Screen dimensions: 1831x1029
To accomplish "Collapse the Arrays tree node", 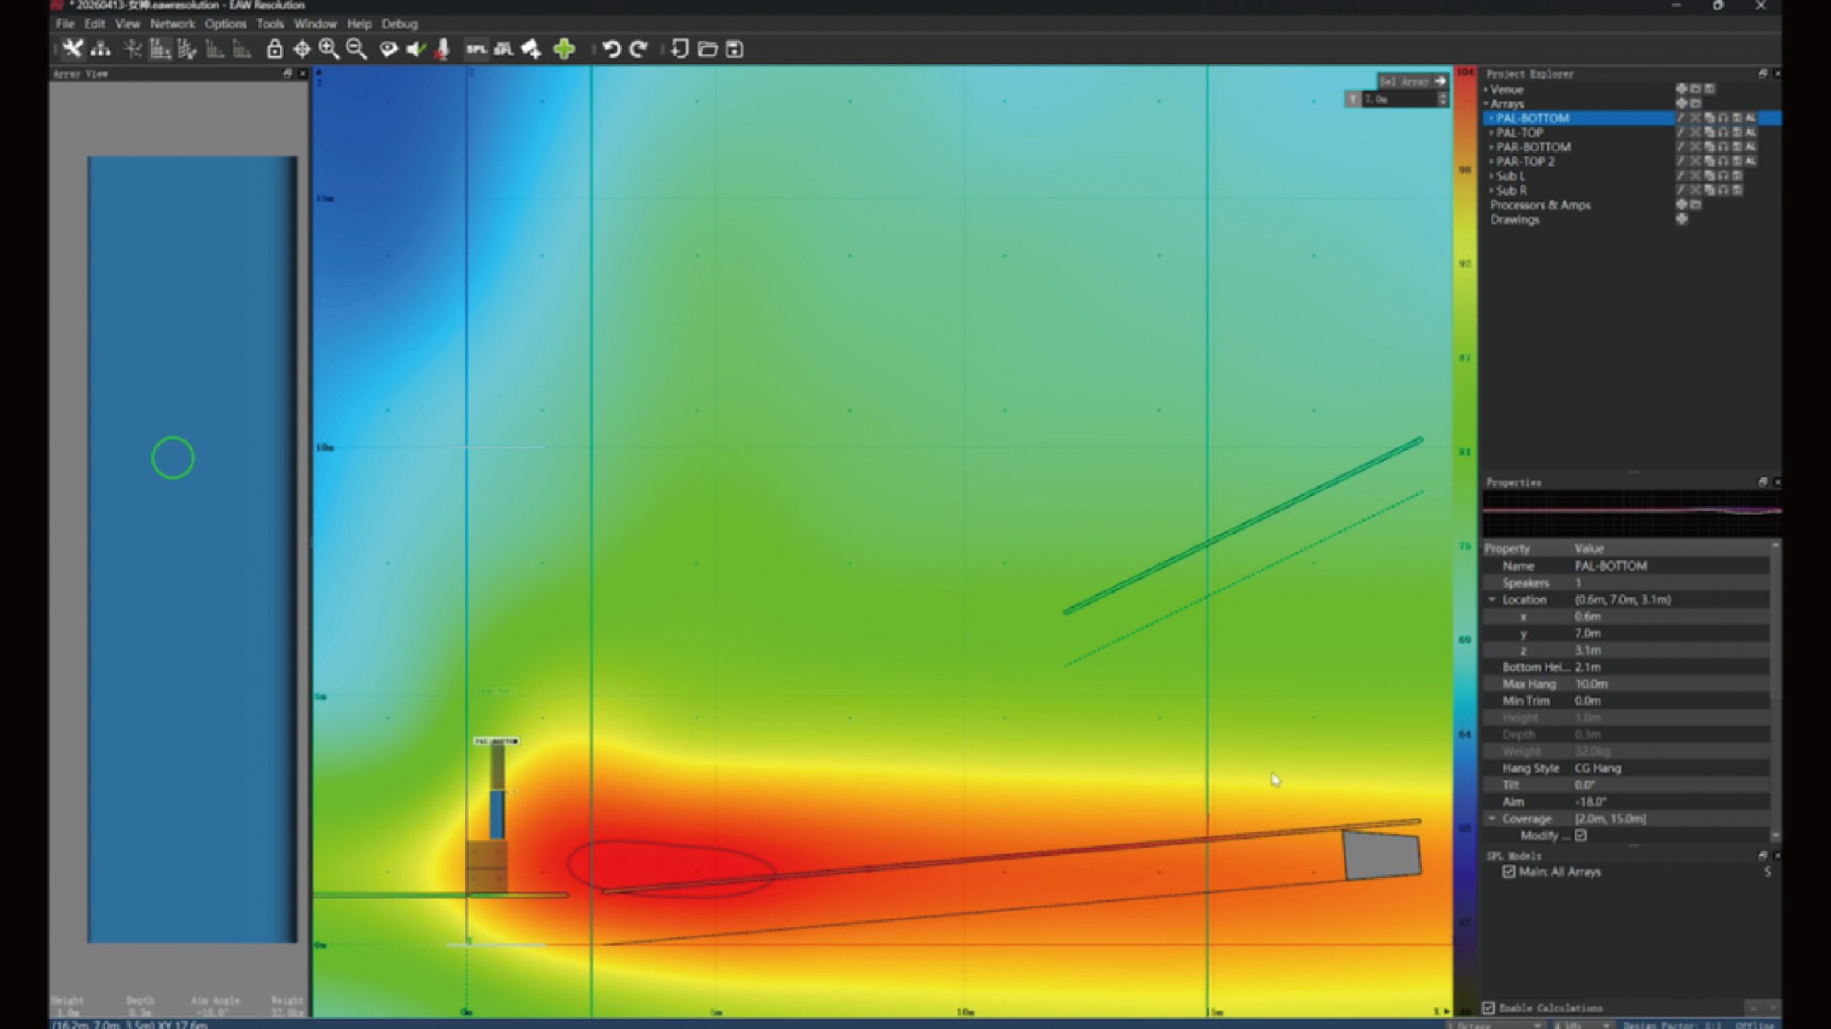I will click(1486, 104).
